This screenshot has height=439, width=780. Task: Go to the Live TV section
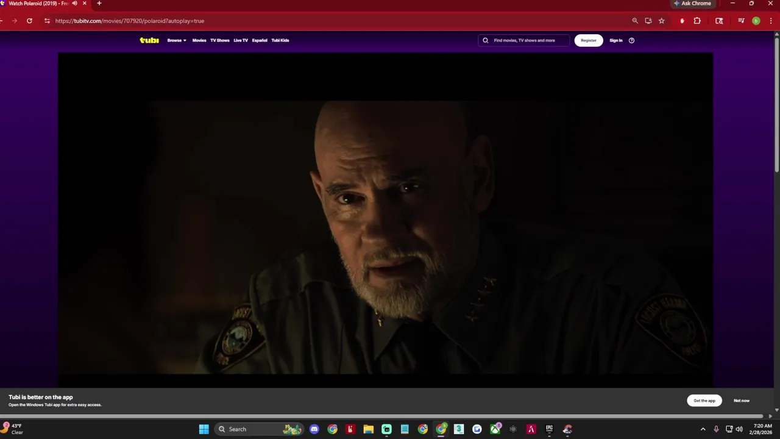pyautogui.click(x=241, y=40)
